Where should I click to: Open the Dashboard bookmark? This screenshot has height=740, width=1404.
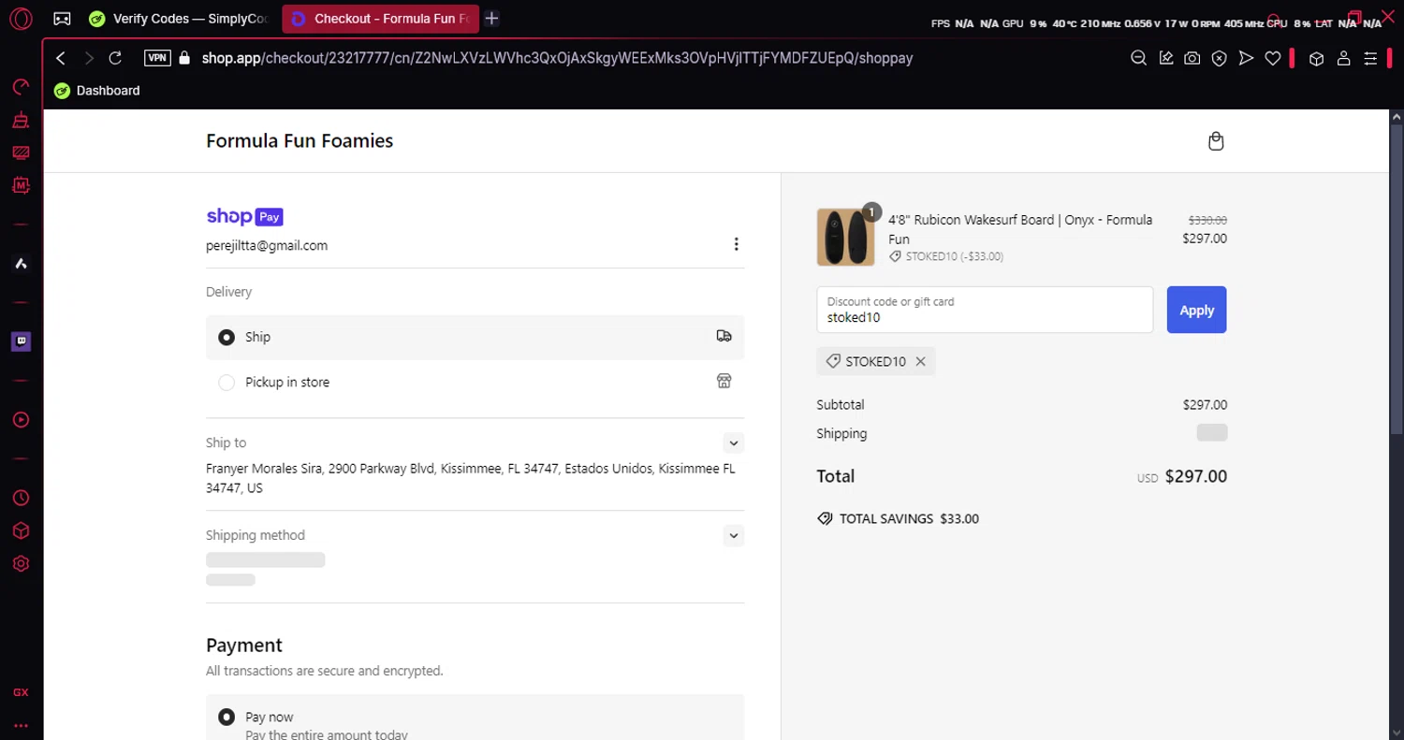97,91
